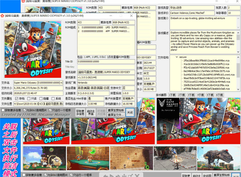Click the 3下载 screenshot download button
241x177 pixels.
(191, 95)
